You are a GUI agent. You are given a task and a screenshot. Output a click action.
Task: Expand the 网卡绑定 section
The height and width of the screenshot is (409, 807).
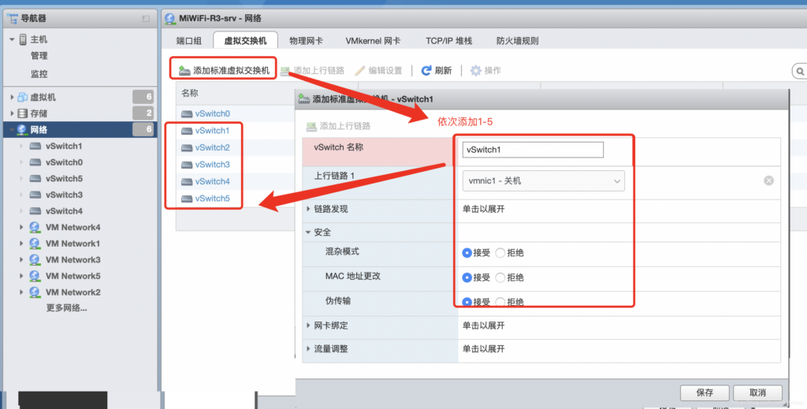pos(309,325)
